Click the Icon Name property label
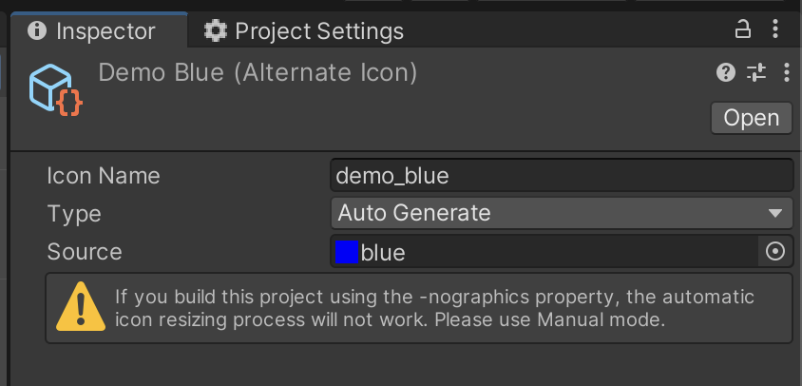 point(104,176)
